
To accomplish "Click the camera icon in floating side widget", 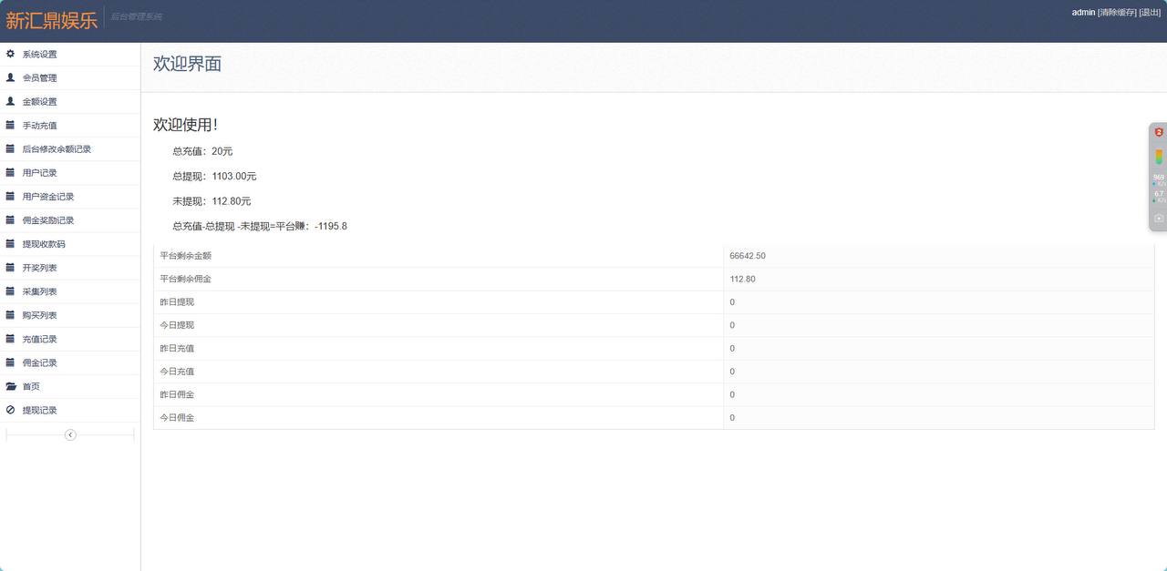I will pos(1159,218).
